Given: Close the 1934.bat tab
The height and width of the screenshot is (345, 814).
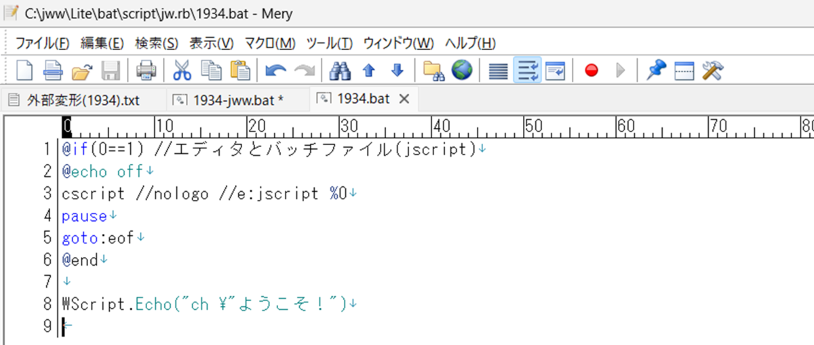Looking at the screenshot, I should pyautogui.click(x=404, y=99).
